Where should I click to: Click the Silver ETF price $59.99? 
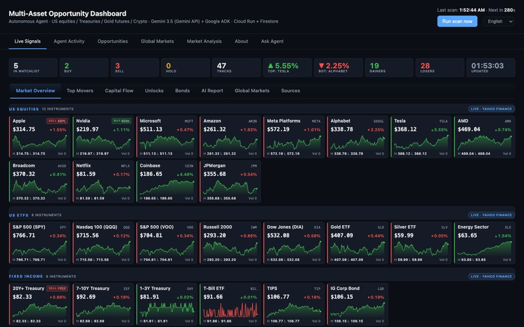coord(404,236)
